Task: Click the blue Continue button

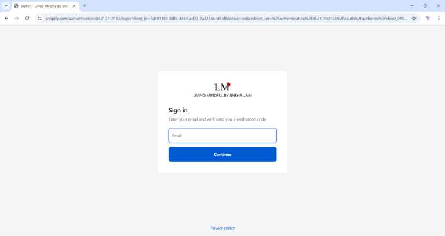Action: (222, 154)
